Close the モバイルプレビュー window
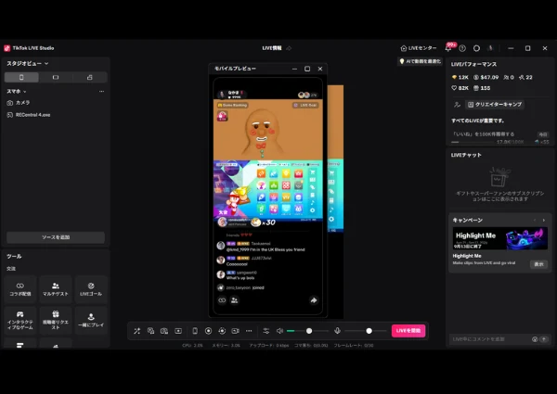 (x=320, y=69)
